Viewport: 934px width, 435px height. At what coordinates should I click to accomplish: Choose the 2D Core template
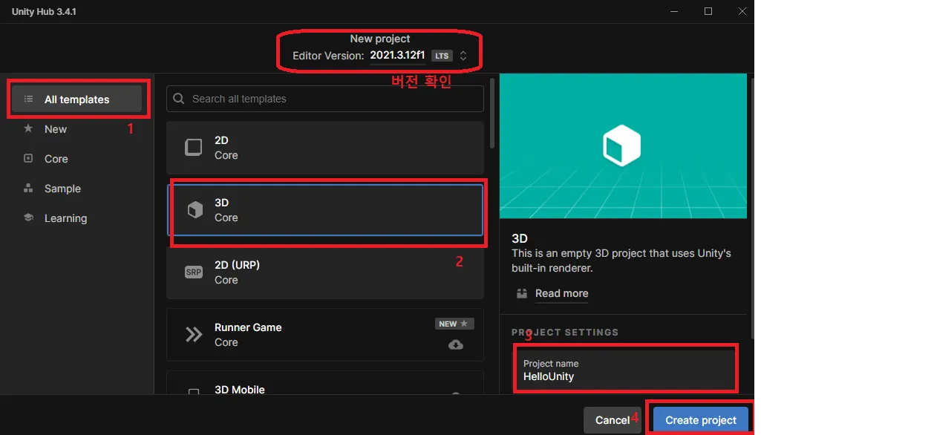click(325, 148)
